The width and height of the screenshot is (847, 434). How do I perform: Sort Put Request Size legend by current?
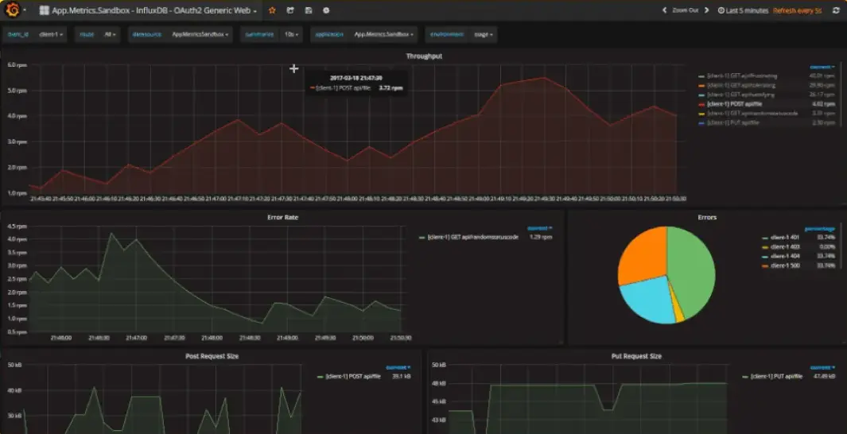tap(822, 367)
